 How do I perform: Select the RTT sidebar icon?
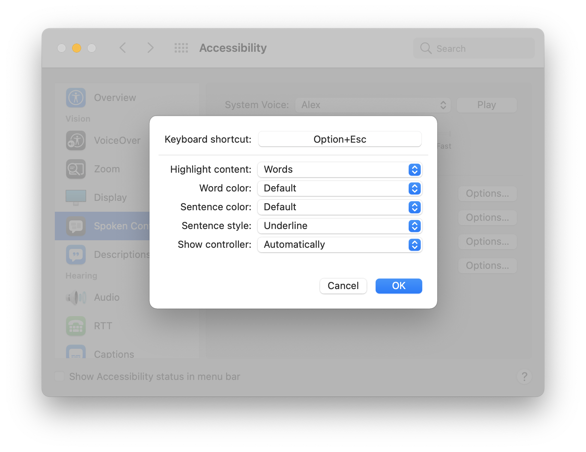coord(76,326)
